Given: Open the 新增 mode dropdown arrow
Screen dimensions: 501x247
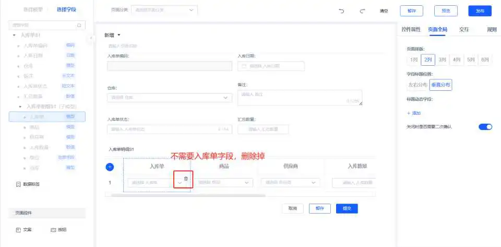Looking at the screenshot, I should click(119, 35).
